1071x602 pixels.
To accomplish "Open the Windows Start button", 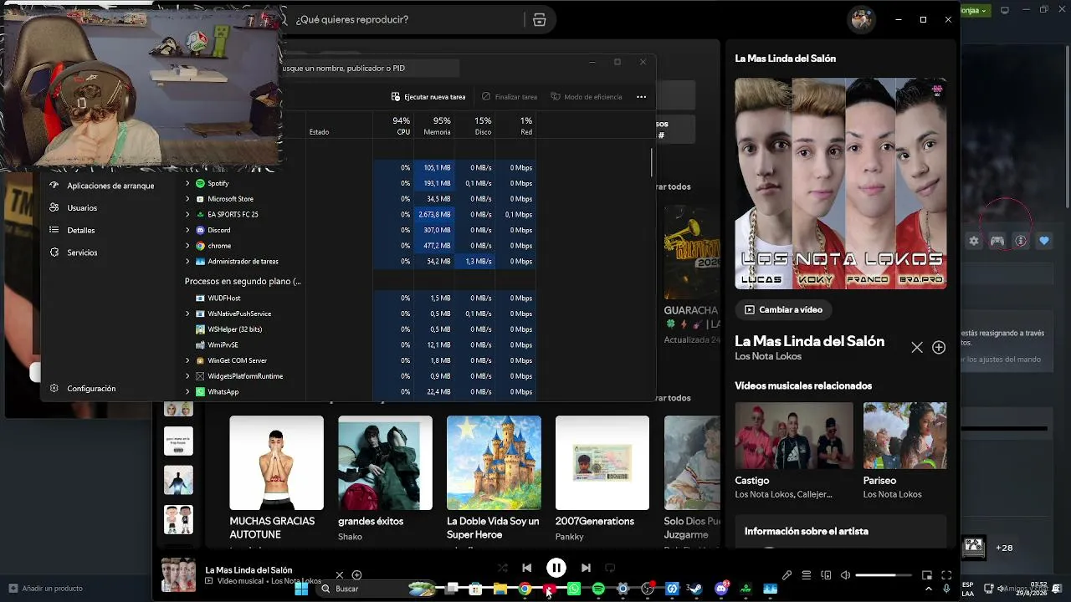I will click(301, 589).
